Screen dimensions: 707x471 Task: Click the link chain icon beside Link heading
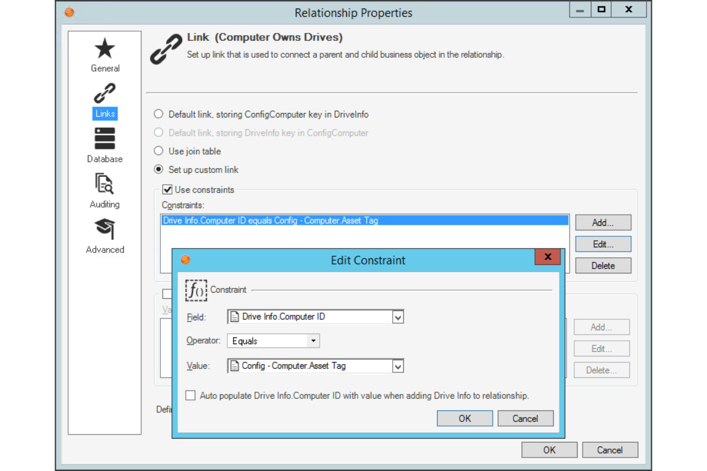point(166,48)
